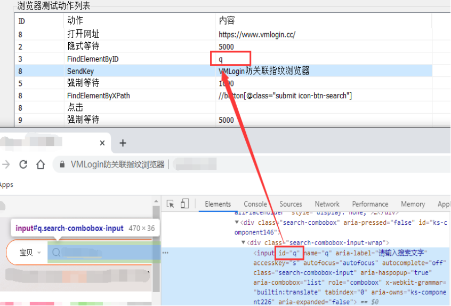Open the three-dot menu beside input node
The image size is (451, 306).
click(x=165, y=253)
